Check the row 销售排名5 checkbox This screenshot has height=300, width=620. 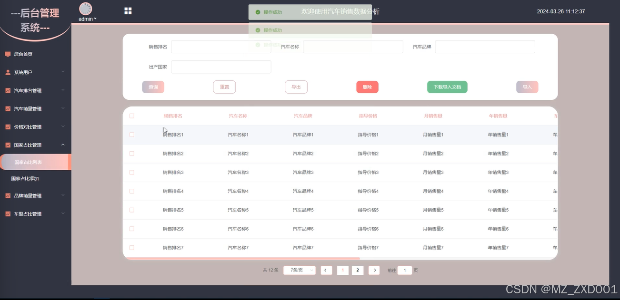[132, 210]
